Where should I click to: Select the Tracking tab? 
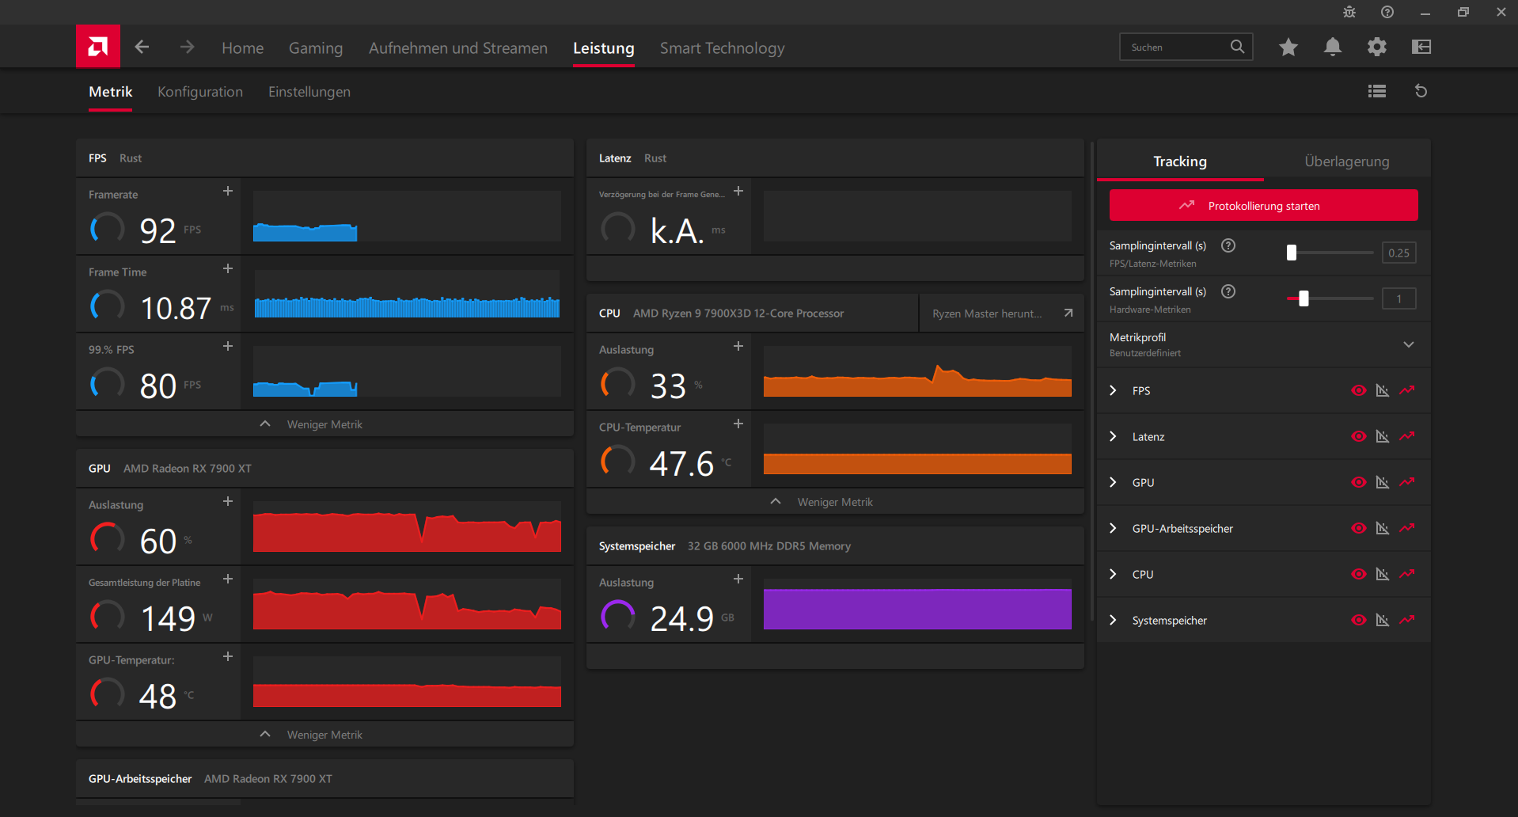[x=1180, y=161]
